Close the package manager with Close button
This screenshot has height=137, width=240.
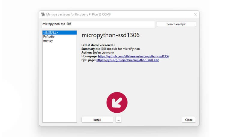pyautogui.click(x=189, y=120)
